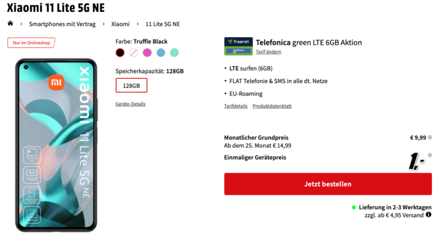
Task: Open info icon next to monthly price €9,99
Action: point(430,137)
